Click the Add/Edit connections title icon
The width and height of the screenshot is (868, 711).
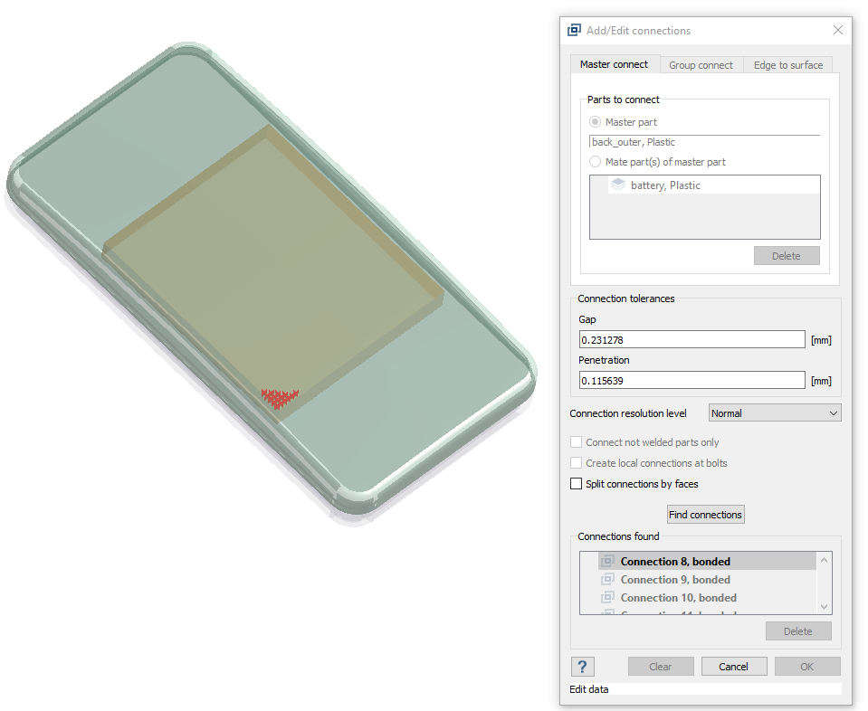coord(574,30)
